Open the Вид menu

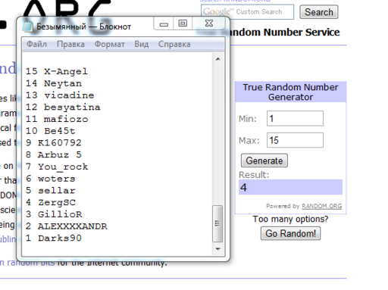pyautogui.click(x=142, y=44)
